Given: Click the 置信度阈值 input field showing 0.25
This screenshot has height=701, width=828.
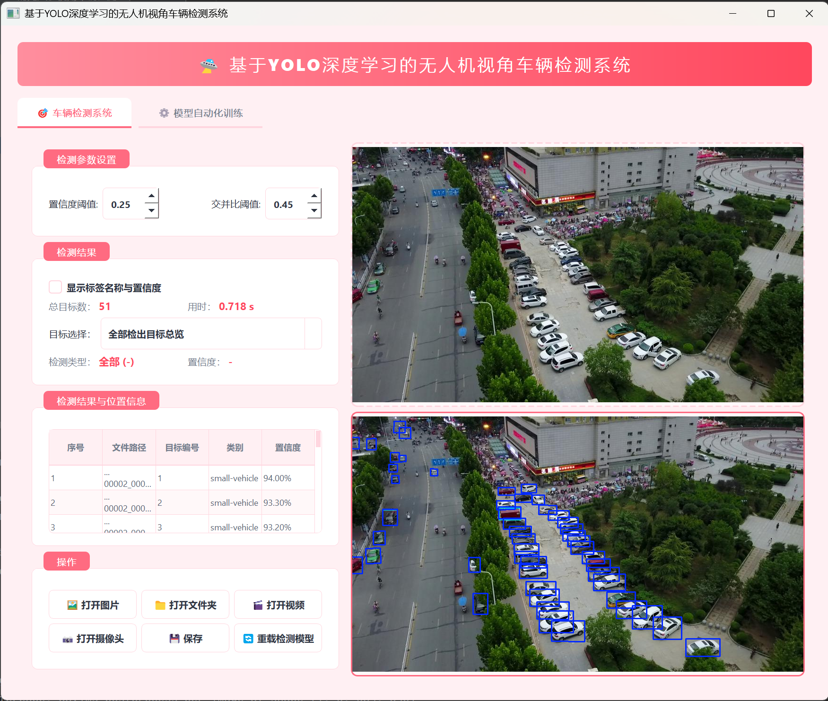Looking at the screenshot, I should (124, 204).
